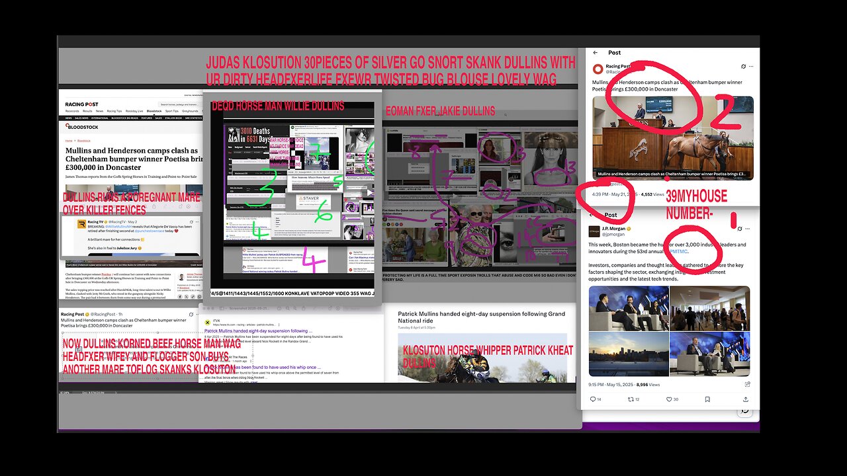Select International in Bloodstock subnav

(x=100, y=118)
